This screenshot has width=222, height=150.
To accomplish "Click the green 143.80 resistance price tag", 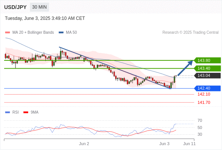I will coord(207,60).
